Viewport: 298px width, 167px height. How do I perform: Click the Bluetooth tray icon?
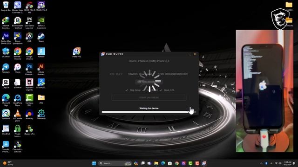pos(266,163)
